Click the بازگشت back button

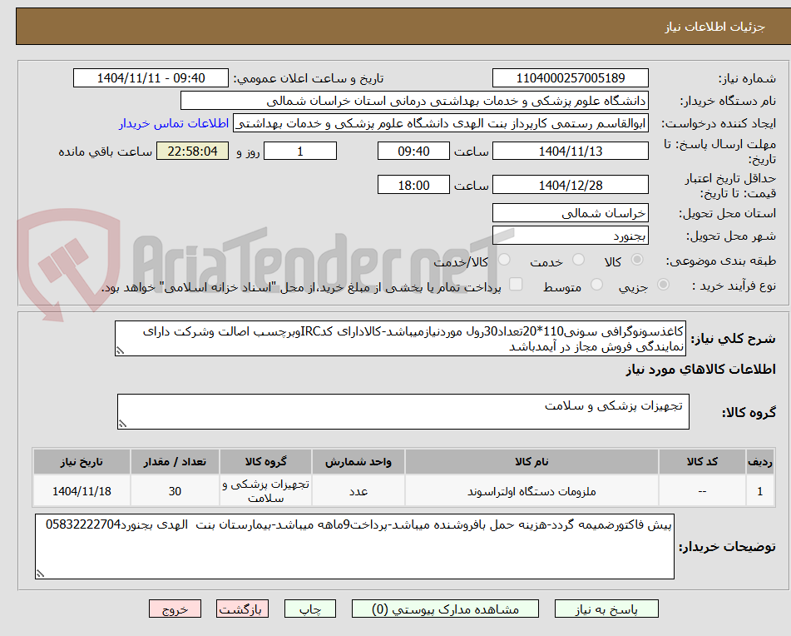pos(242,609)
